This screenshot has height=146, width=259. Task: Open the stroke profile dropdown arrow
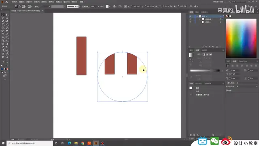coord(80,6)
